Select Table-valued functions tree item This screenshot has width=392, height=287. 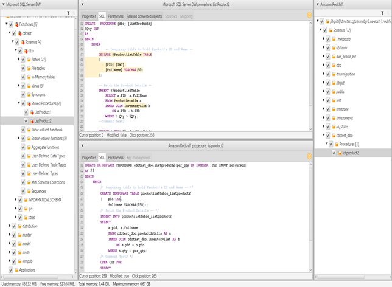click(x=47, y=130)
